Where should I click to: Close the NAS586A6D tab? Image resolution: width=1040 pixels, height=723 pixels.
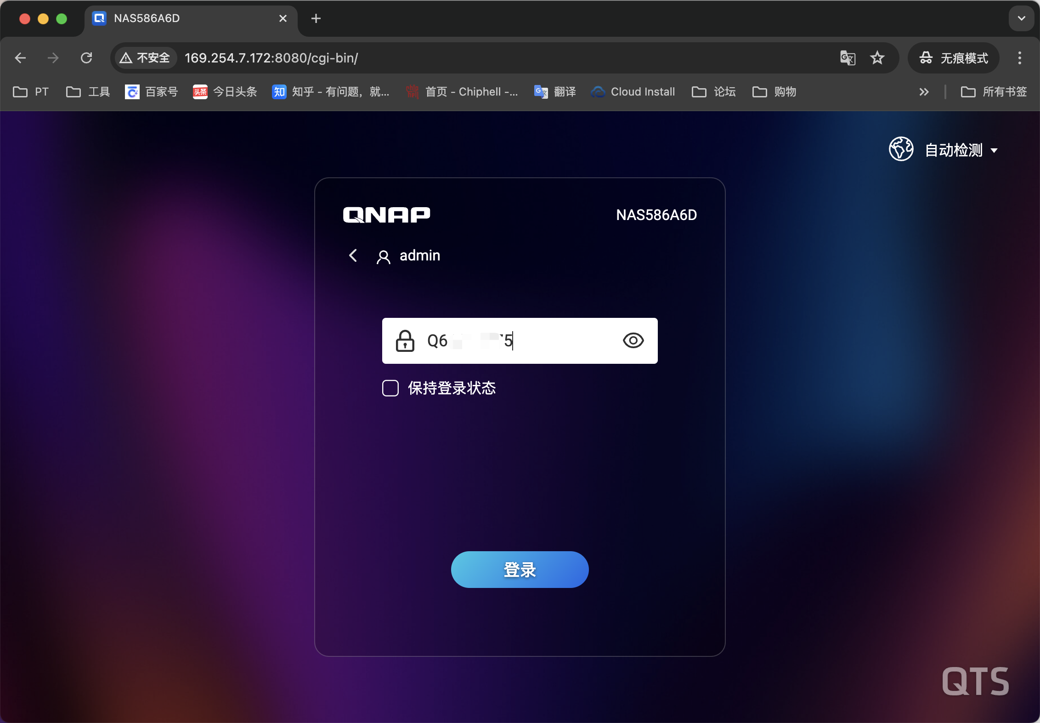(283, 18)
